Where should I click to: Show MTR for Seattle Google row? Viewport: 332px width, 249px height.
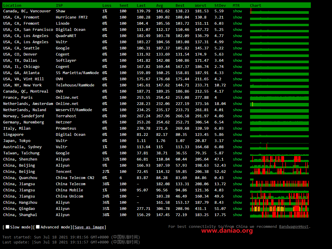click(237, 48)
